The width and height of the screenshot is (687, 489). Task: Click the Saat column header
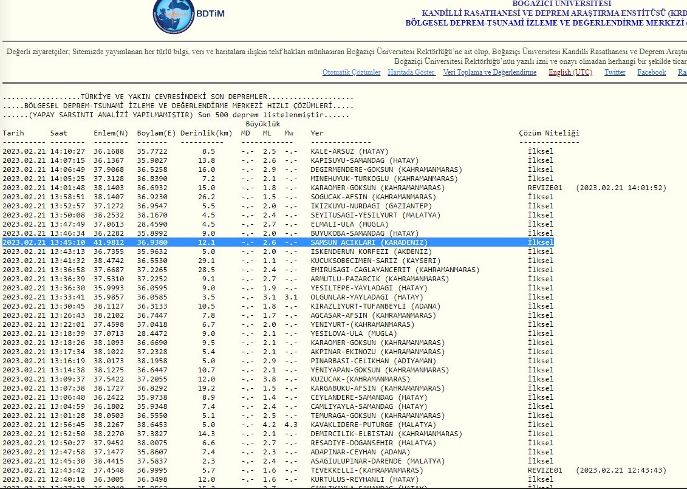click(59, 133)
